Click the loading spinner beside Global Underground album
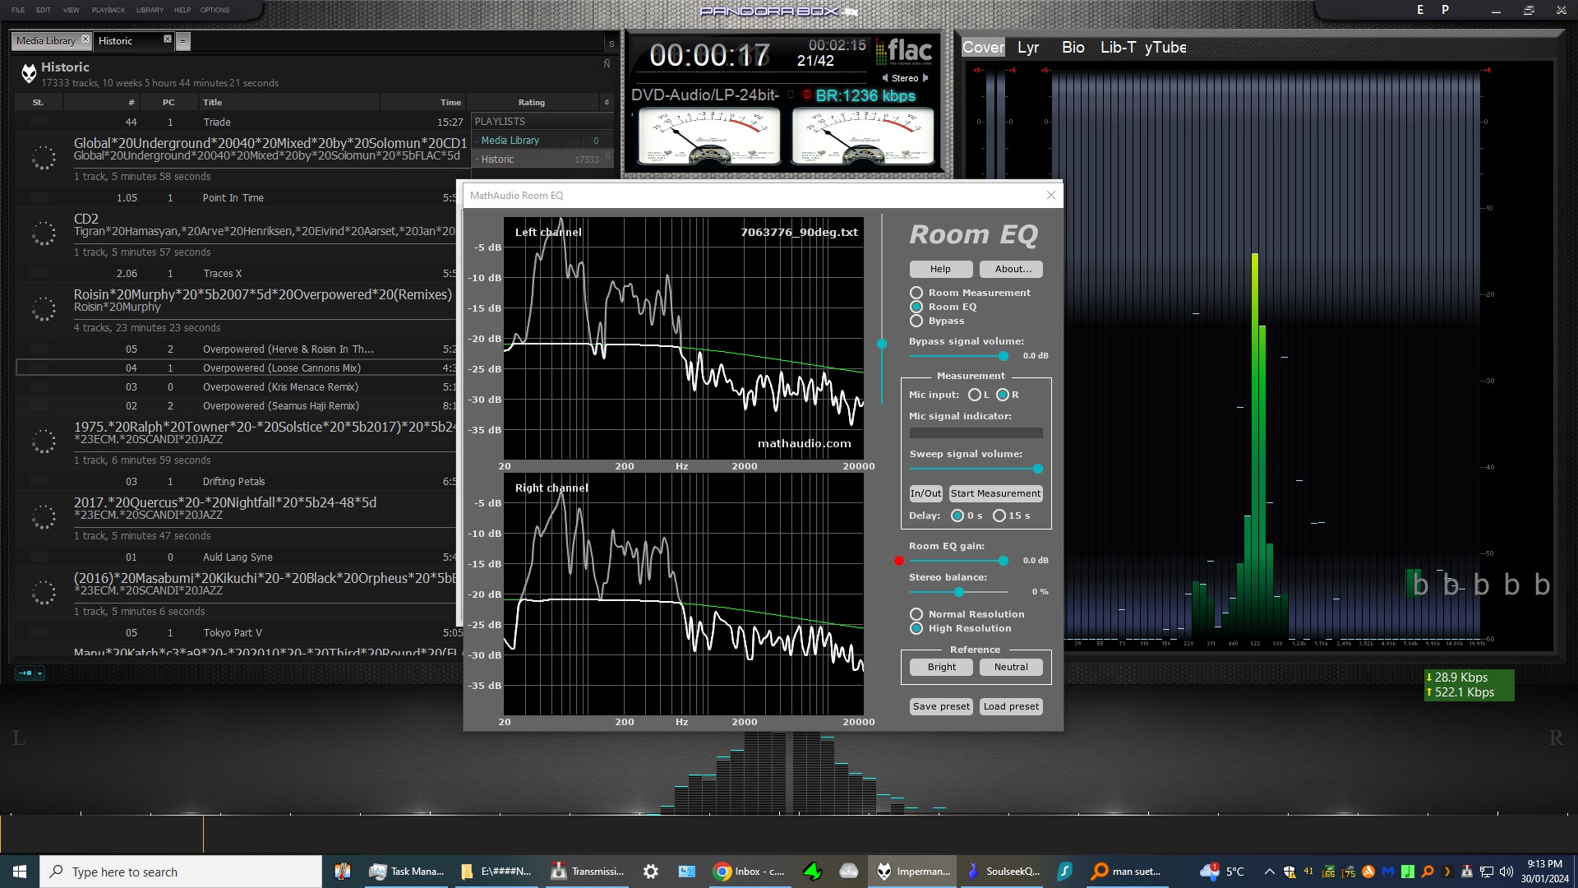This screenshot has height=888, width=1578. (44, 158)
